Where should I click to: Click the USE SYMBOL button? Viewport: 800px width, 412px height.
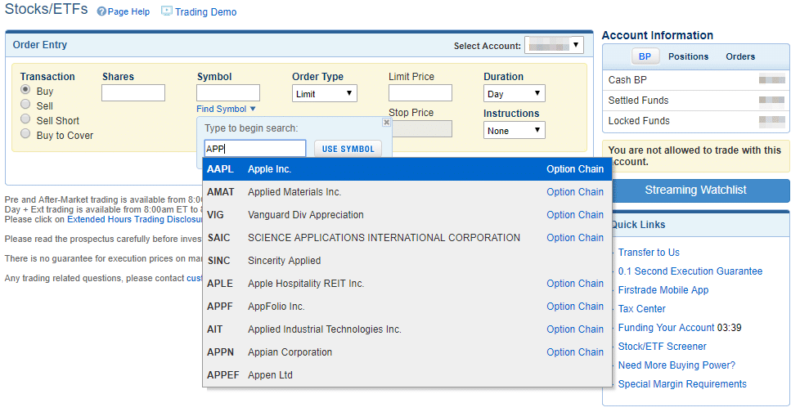[348, 149]
